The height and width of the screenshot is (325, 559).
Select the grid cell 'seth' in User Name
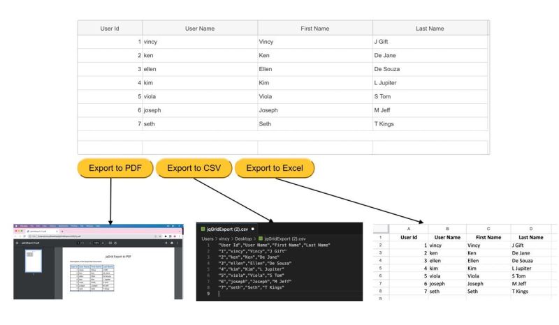pos(200,124)
